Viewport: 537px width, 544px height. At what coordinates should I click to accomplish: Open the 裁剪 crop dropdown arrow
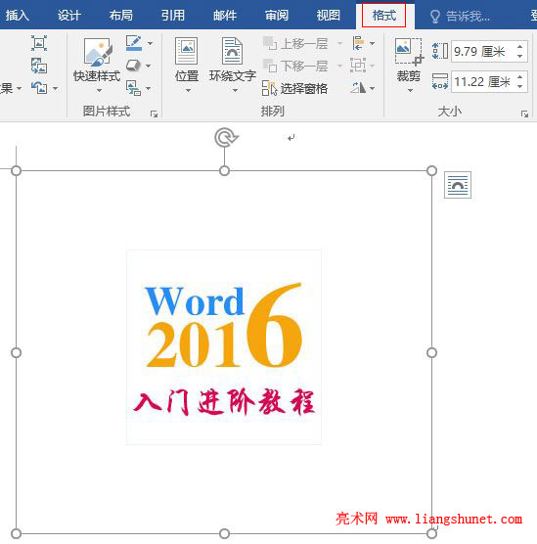(x=410, y=91)
